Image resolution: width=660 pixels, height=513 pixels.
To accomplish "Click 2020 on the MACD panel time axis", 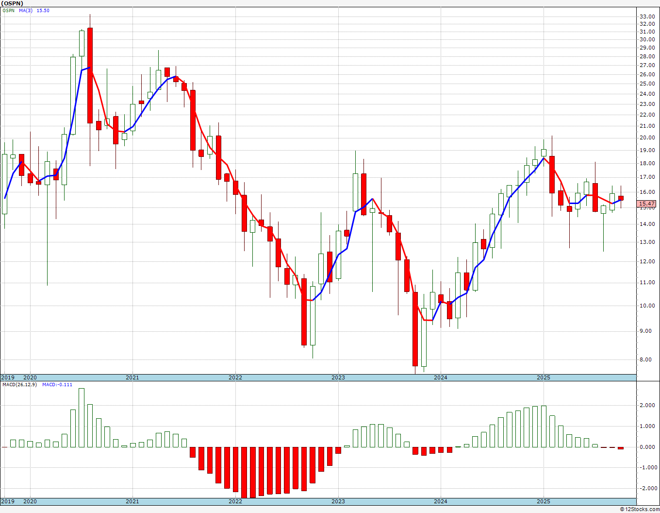I will 30,501.
